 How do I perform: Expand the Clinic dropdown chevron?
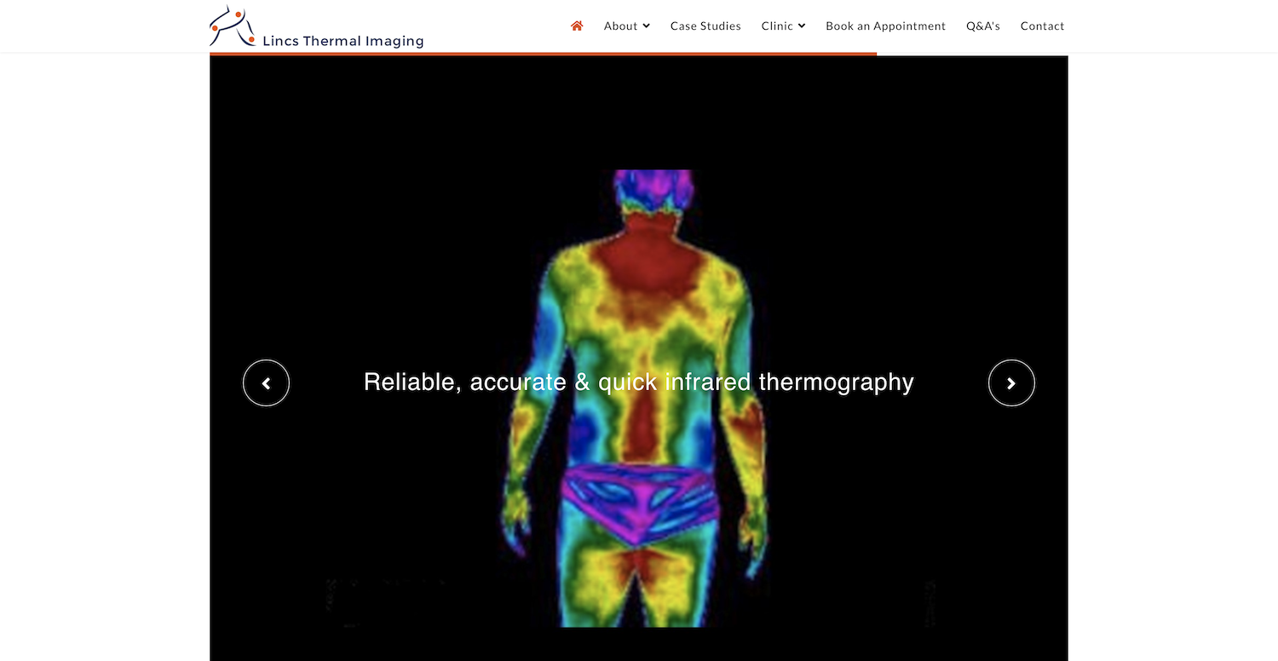tap(802, 26)
